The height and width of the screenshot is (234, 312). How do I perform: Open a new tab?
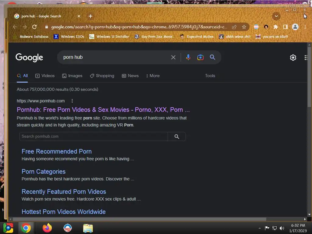[90, 16]
